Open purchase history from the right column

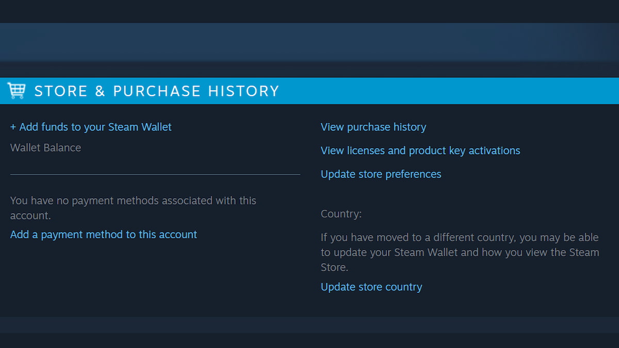(373, 127)
